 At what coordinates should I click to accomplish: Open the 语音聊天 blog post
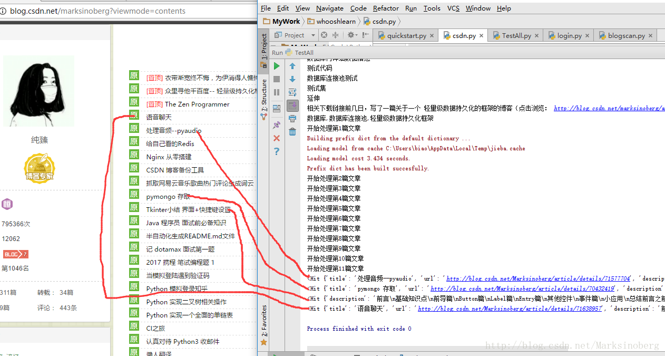click(159, 117)
